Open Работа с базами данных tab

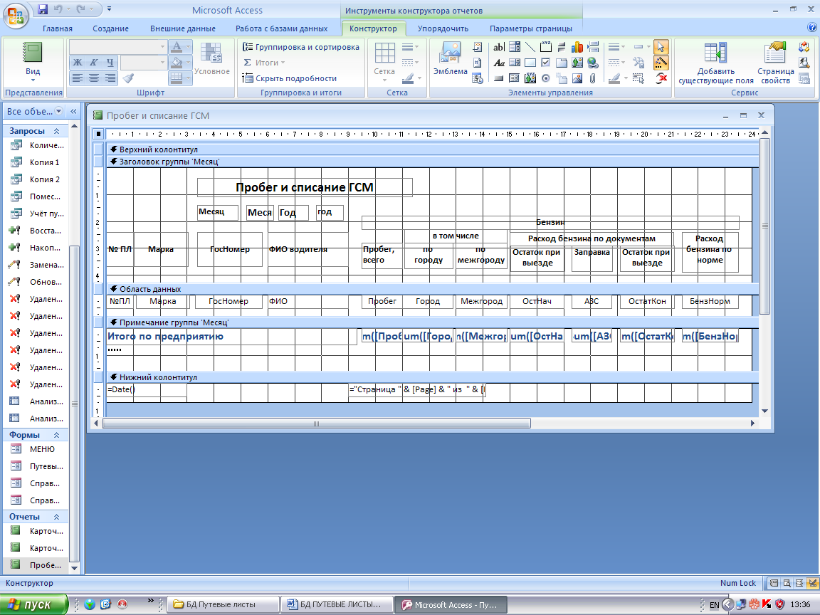click(x=281, y=28)
